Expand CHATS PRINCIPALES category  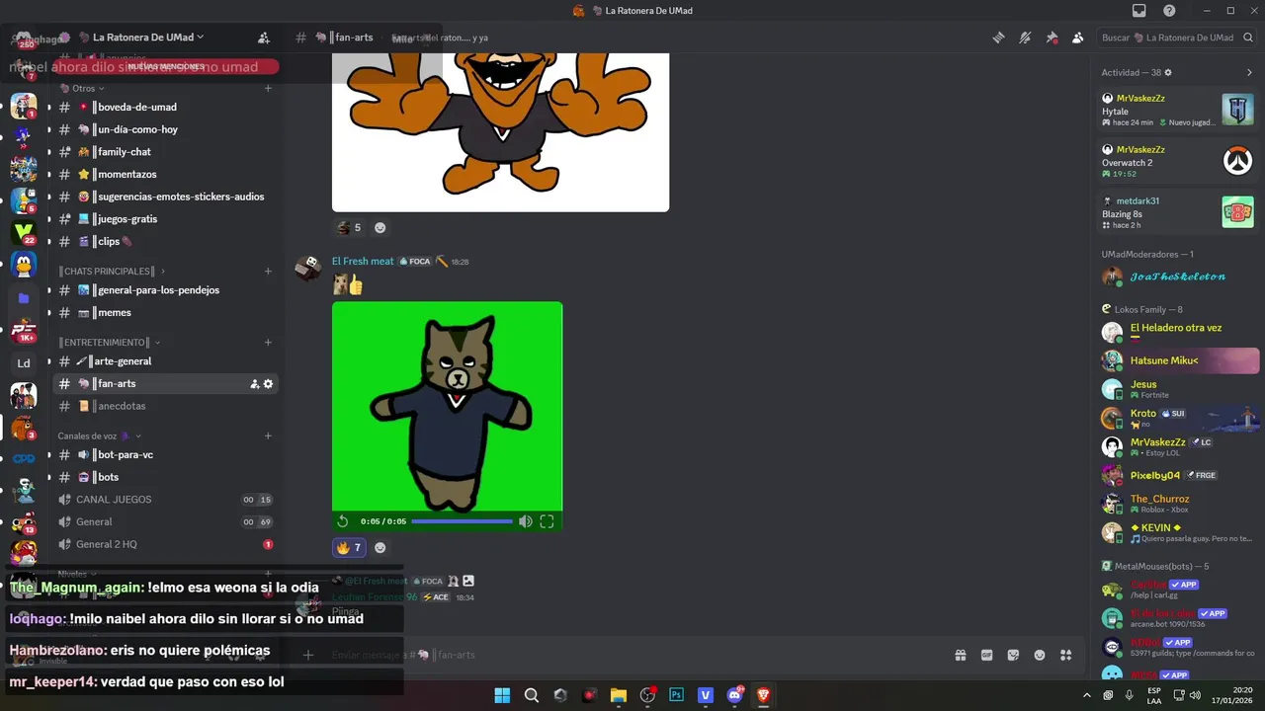112,271
